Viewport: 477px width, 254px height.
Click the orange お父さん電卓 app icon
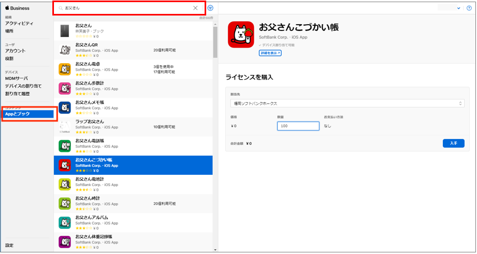pyautogui.click(x=65, y=70)
